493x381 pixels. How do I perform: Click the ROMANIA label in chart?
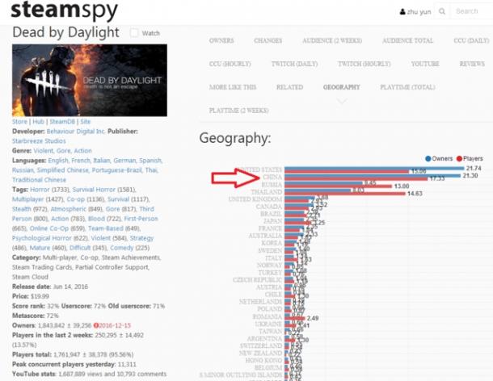tap(268, 316)
